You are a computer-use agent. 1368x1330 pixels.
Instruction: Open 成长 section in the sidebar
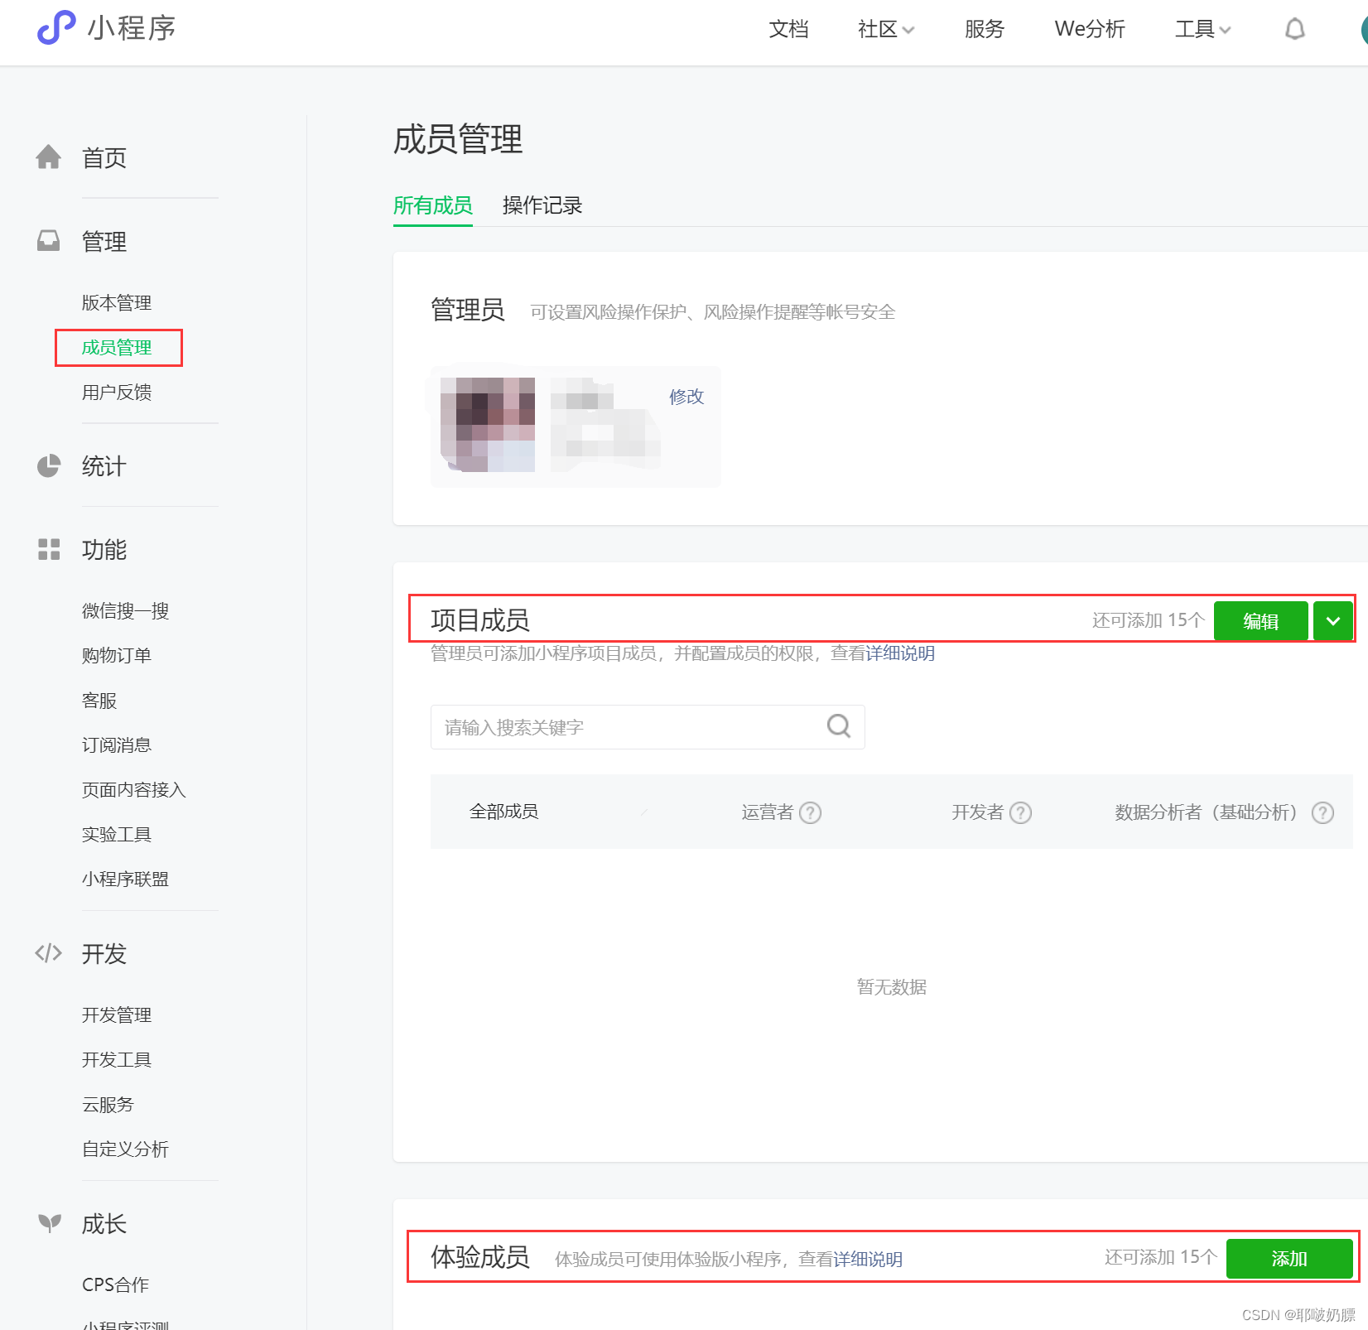click(x=104, y=1224)
